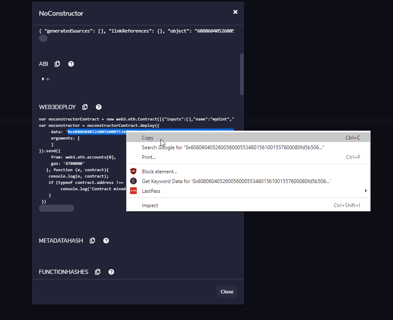The height and width of the screenshot is (320, 393).
Task: Click the Keywords Everywhere K icon
Action: click(x=133, y=181)
